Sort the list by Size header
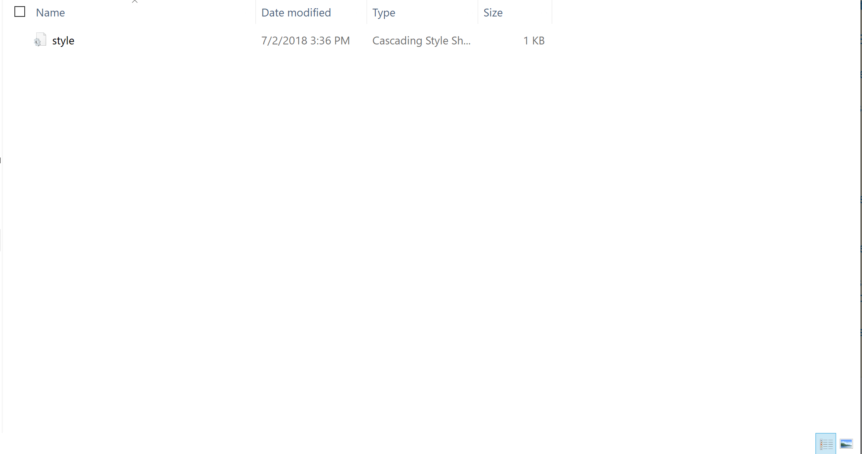The image size is (862, 454). (x=493, y=13)
